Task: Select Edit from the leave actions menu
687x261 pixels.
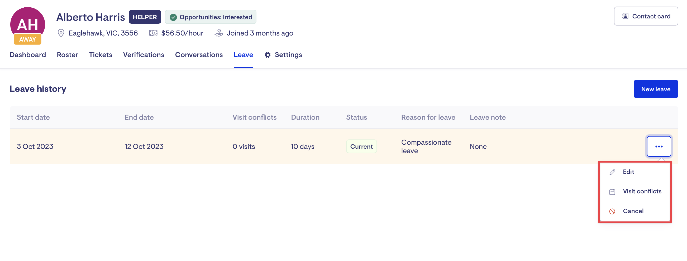Action: [628, 172]
